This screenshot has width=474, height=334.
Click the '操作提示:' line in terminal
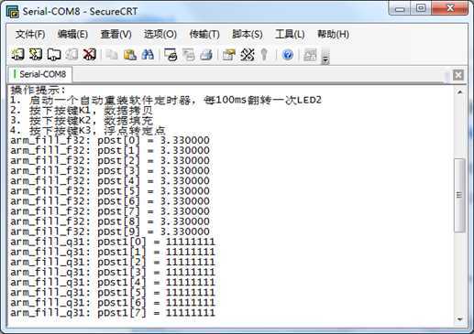[39, 90]
